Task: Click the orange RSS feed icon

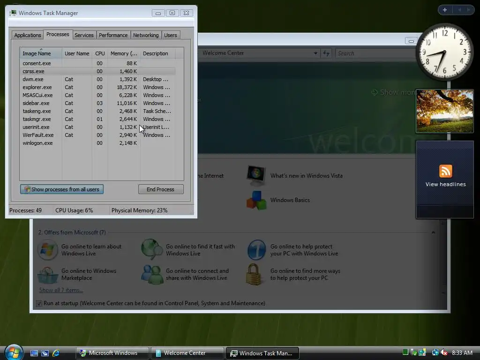Action: [x=445, y=171]
